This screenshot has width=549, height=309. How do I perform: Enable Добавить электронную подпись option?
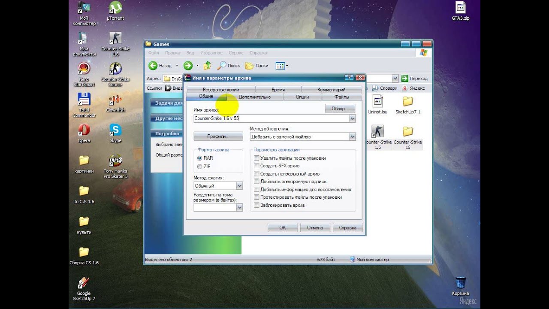coord(256,182)
